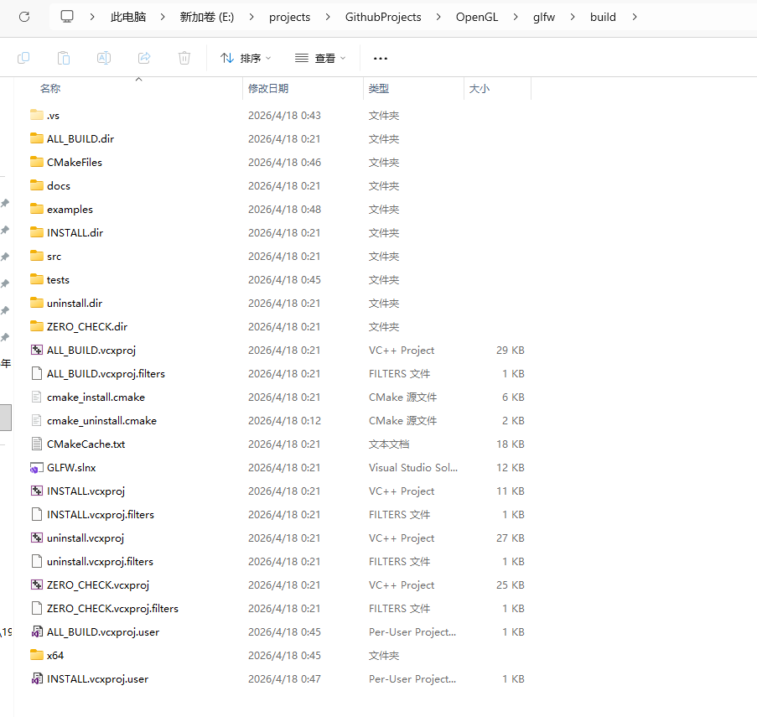Viewport: 757px width, 717px height.
Task: Select the examples folder icon
Action: (37, 209)
